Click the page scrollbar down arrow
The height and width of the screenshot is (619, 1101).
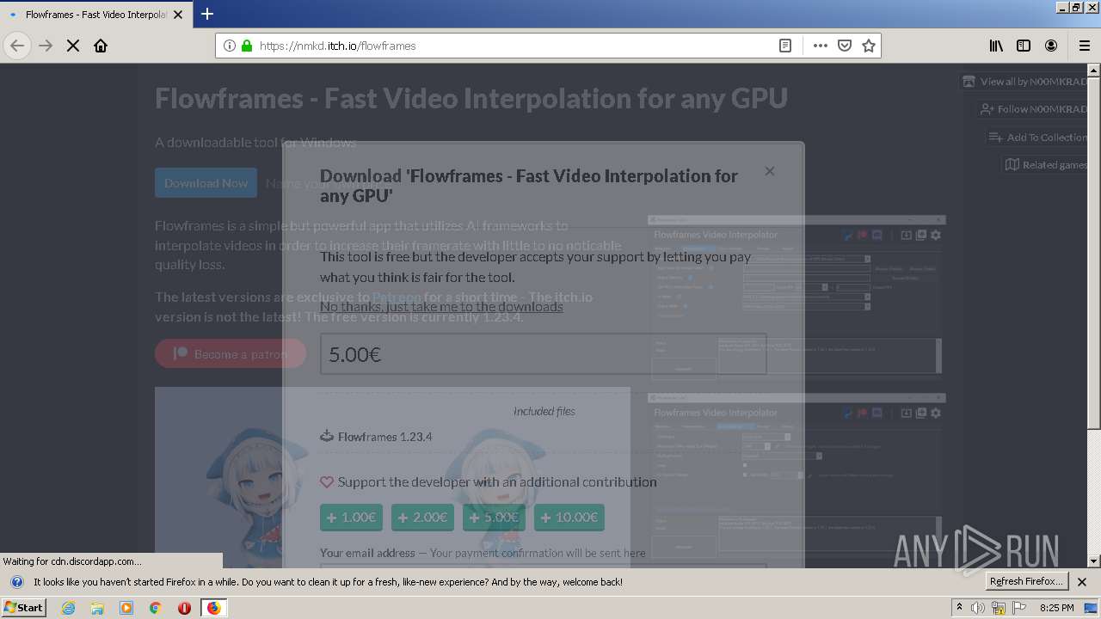(1093, 561)
